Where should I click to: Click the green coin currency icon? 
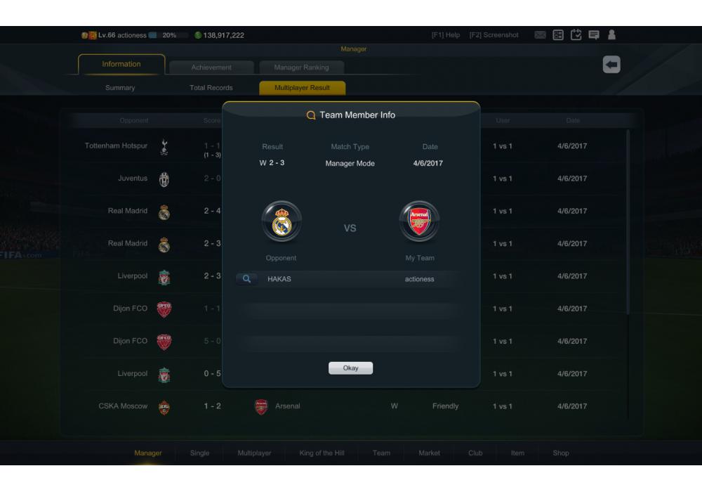[x=198, y=35]
